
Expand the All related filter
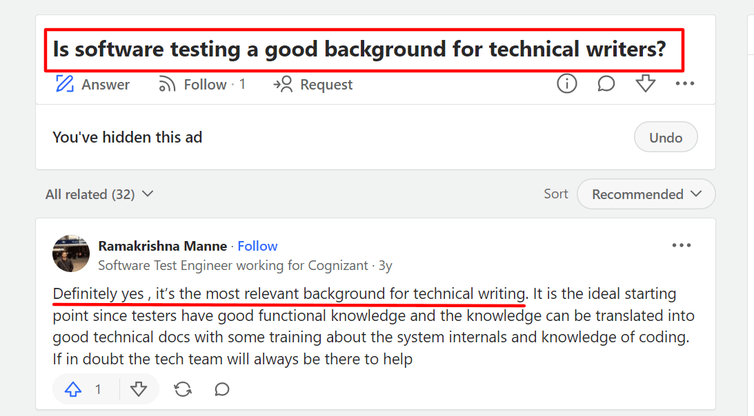99,194
